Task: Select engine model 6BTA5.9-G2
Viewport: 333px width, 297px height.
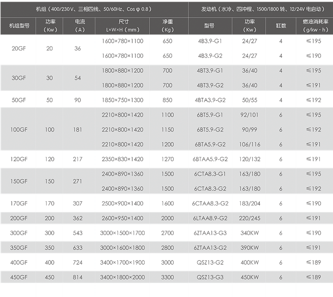Action: point(210,145)
